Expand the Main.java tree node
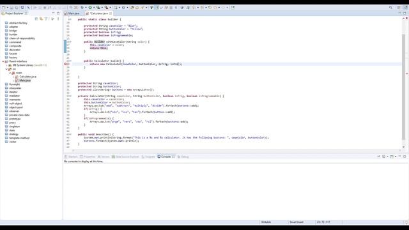Screen dimensions: 409x230 coord(13,80)
